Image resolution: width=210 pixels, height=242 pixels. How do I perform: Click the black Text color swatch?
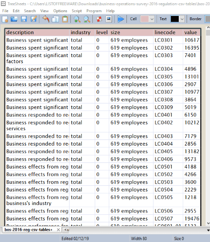(175, 19)
